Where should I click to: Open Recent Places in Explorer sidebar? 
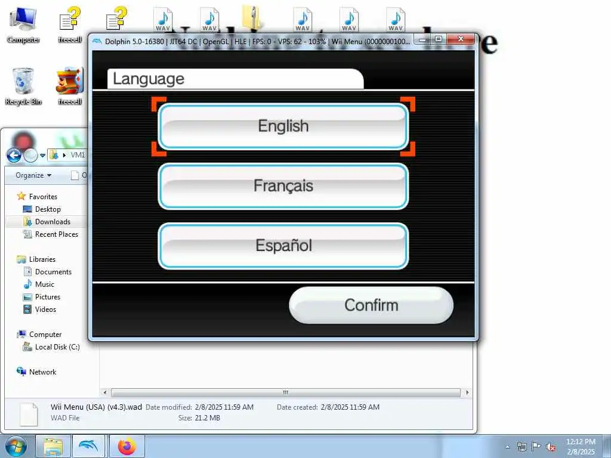[x=51, y=234]
